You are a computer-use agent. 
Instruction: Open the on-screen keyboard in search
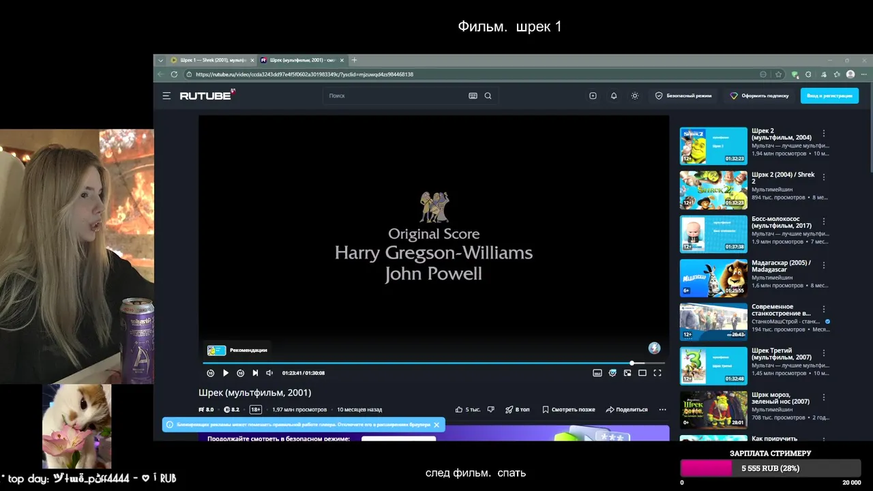click(x=473, y=96)
